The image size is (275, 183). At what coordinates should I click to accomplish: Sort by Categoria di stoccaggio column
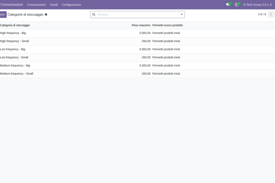tap(15, 25)
